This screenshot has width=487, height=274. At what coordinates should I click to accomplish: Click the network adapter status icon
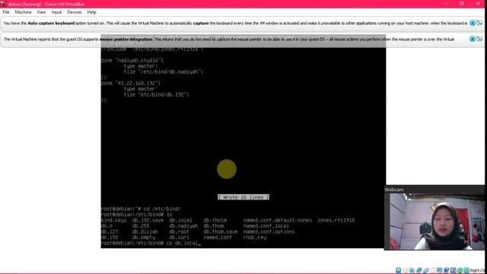click(x=419, y=270)
